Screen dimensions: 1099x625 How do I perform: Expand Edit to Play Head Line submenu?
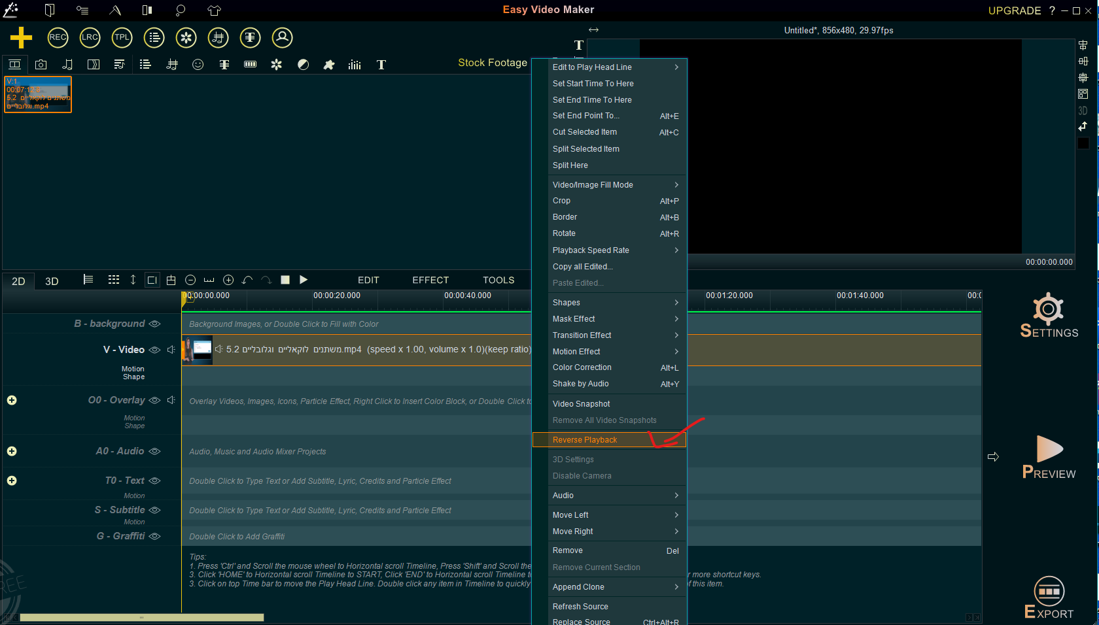pyautogui.click(x=610, y=67)
